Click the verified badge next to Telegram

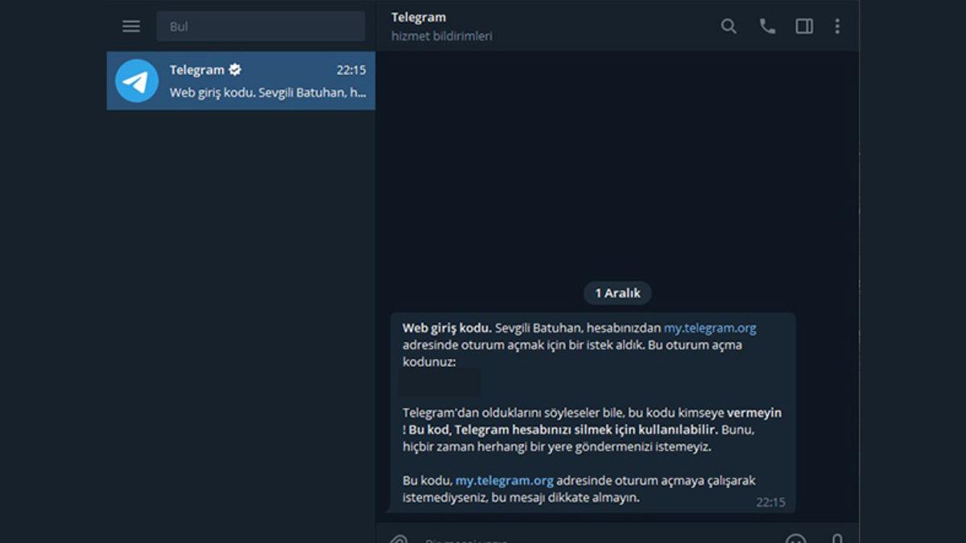click(235, 70)
